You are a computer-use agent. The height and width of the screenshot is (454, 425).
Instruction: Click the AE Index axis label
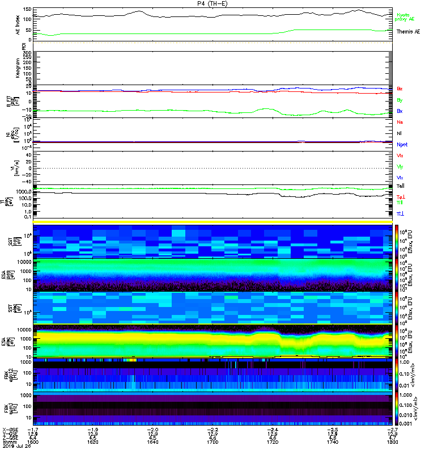18,25
